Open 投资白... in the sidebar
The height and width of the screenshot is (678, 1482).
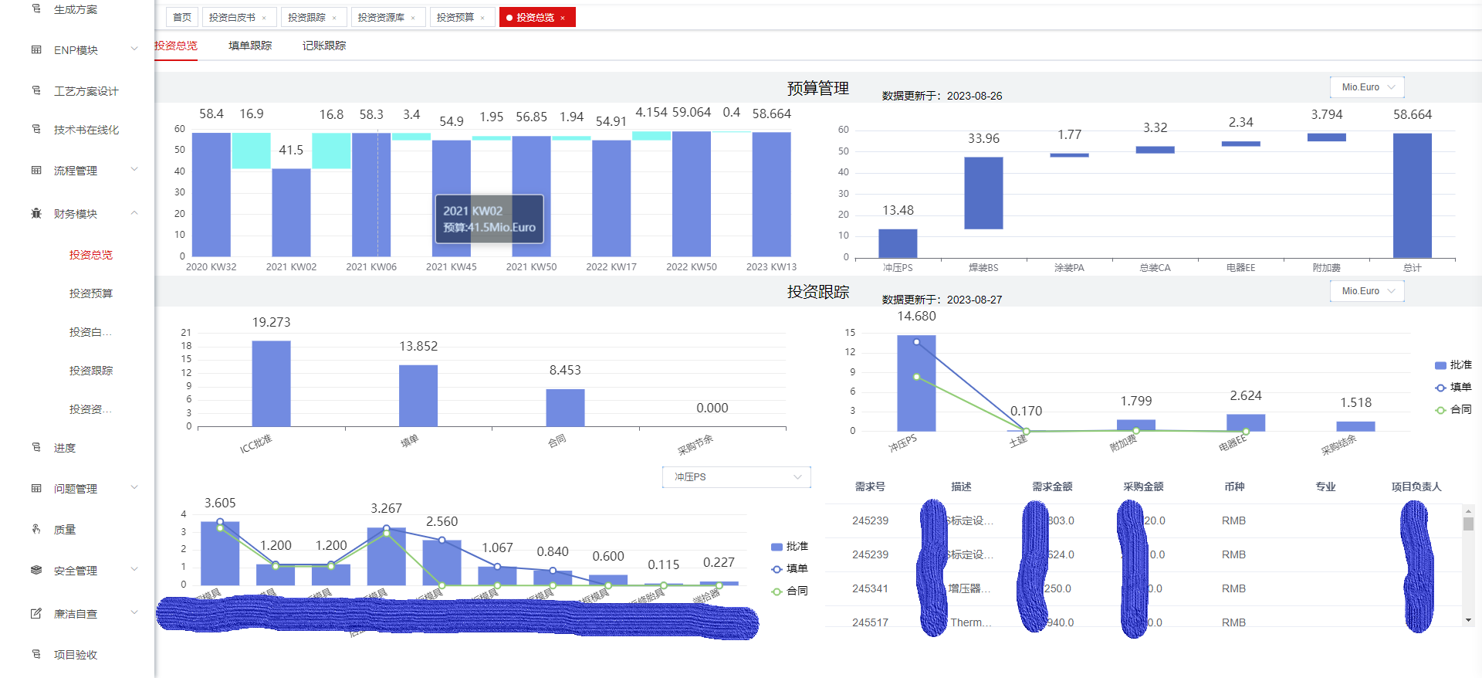[90, 332]
